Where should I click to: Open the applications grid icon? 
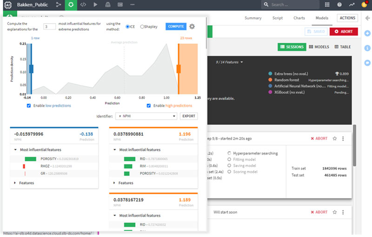pyautogui.click(x=327, y=5)
